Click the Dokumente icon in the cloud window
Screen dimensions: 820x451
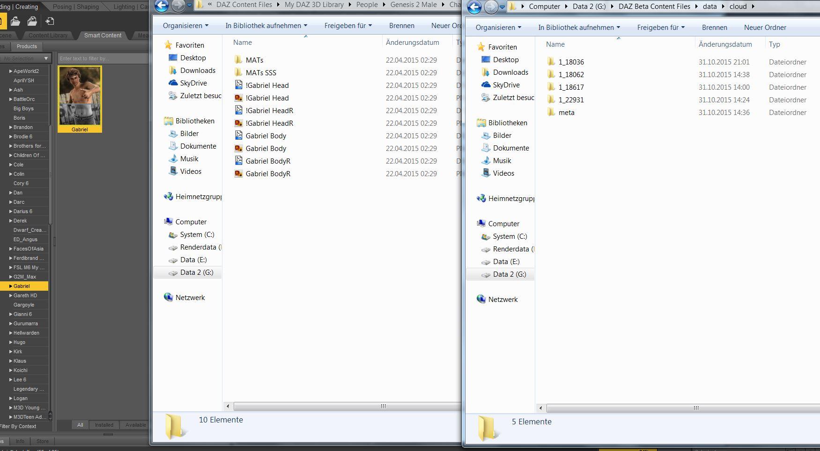pos(486,148)
